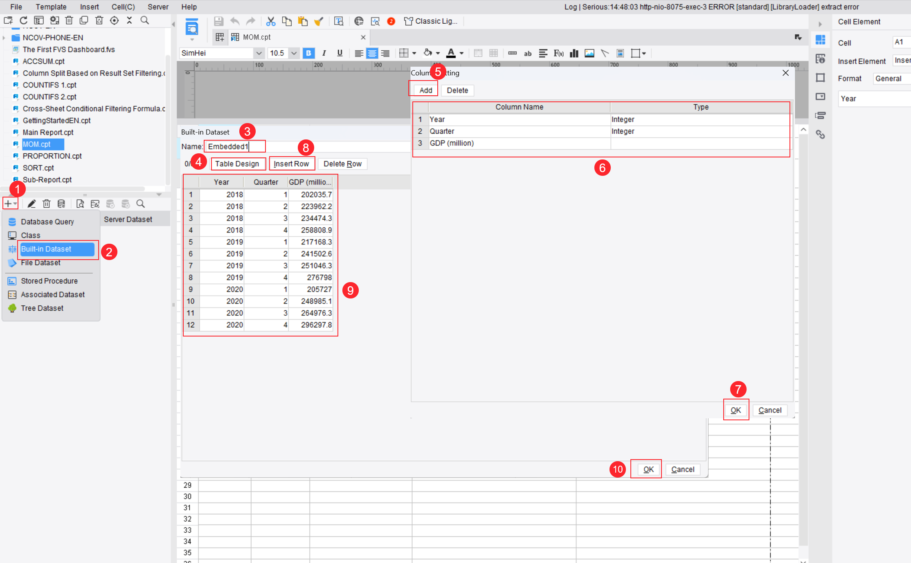Expand the NCOV-PHONE-EN folder
Image resolution: width=911 pixels, height=563 pixels.
[4, 38]
